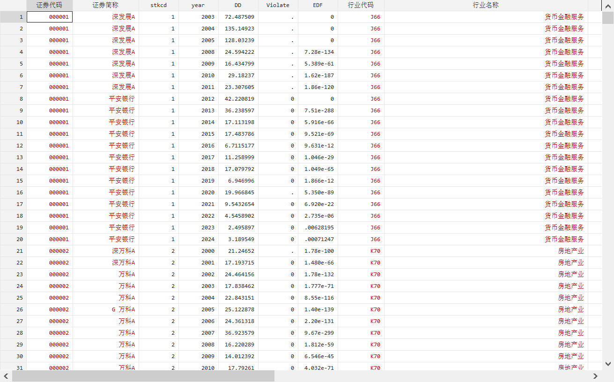The image size is (614, 382).
Task: Click EDF cell 1.62e-187
Action: click(x=319, y=75)
